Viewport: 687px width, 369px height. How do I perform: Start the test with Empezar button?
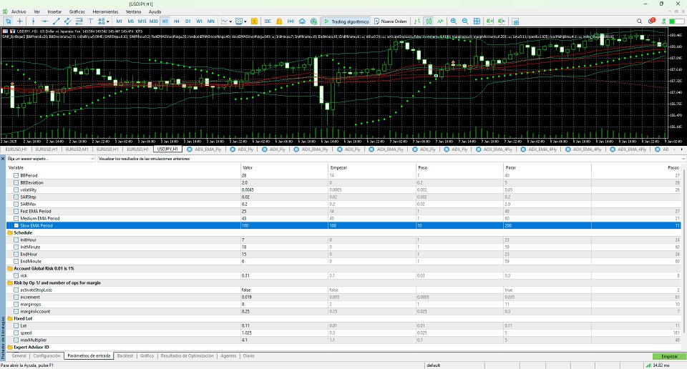tap(669, 356)
